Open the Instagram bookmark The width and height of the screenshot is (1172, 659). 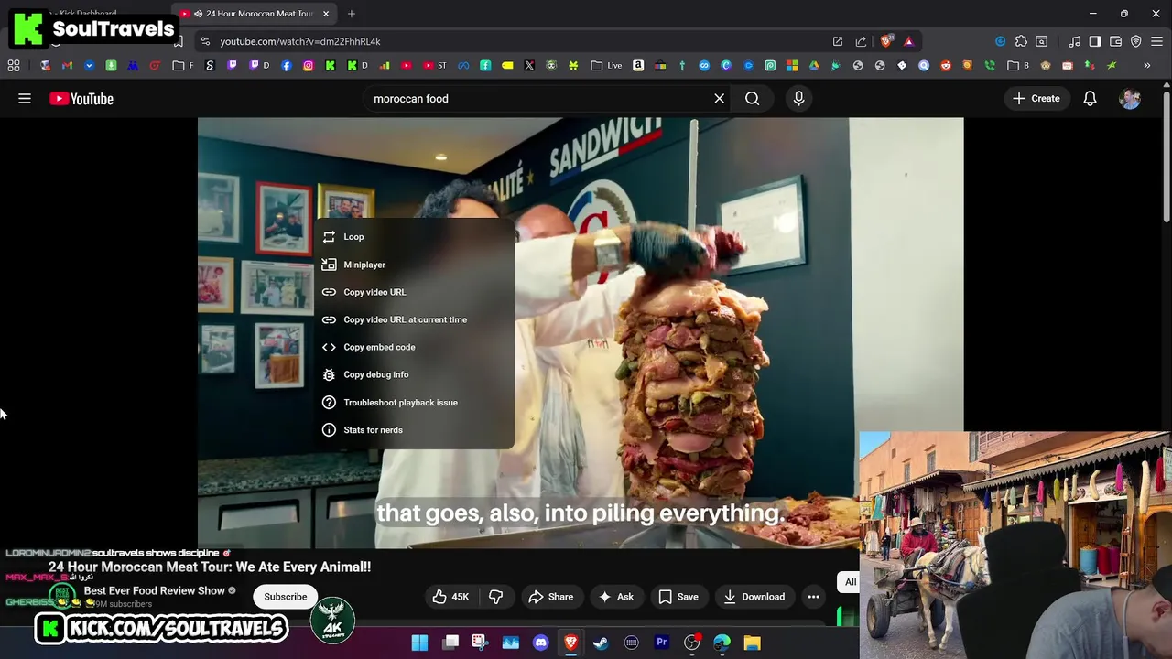309,66
